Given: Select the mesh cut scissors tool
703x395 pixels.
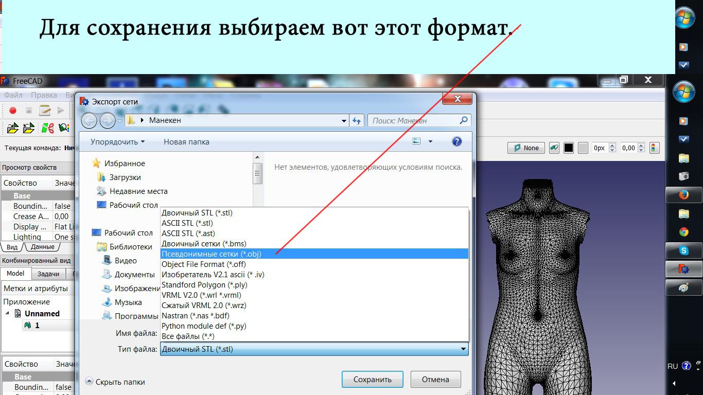Looking at the screenshot, I should click(47, 128).
